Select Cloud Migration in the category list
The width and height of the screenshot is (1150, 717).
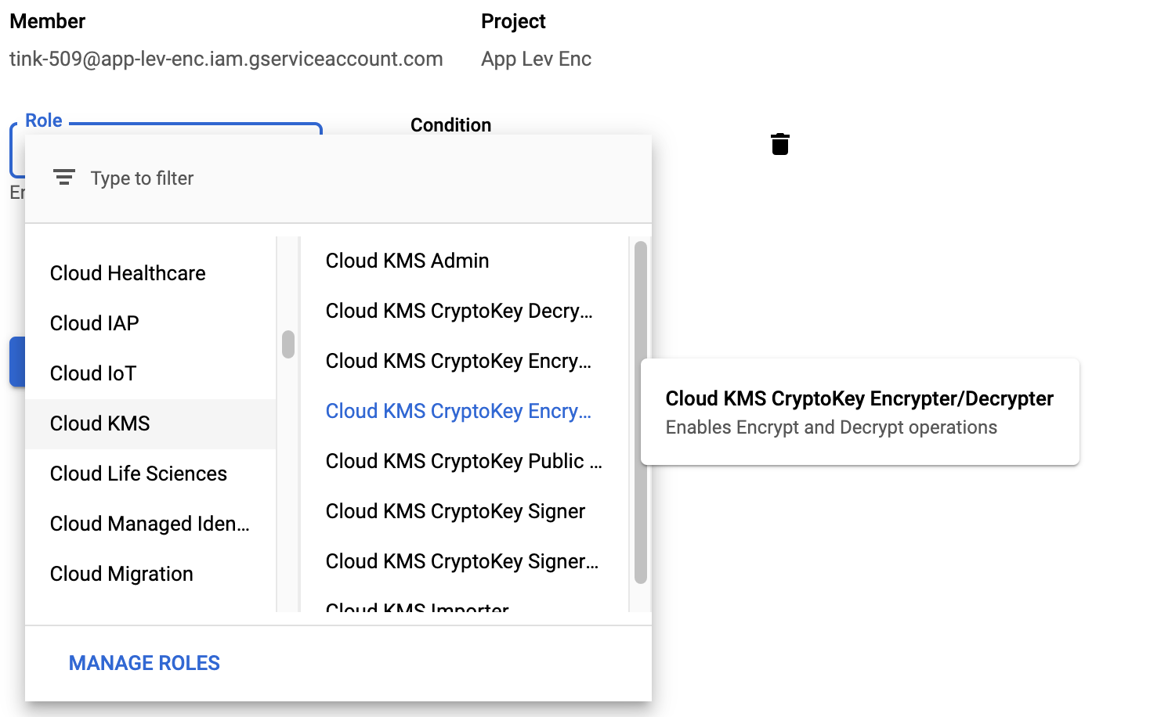click(121, 574)
